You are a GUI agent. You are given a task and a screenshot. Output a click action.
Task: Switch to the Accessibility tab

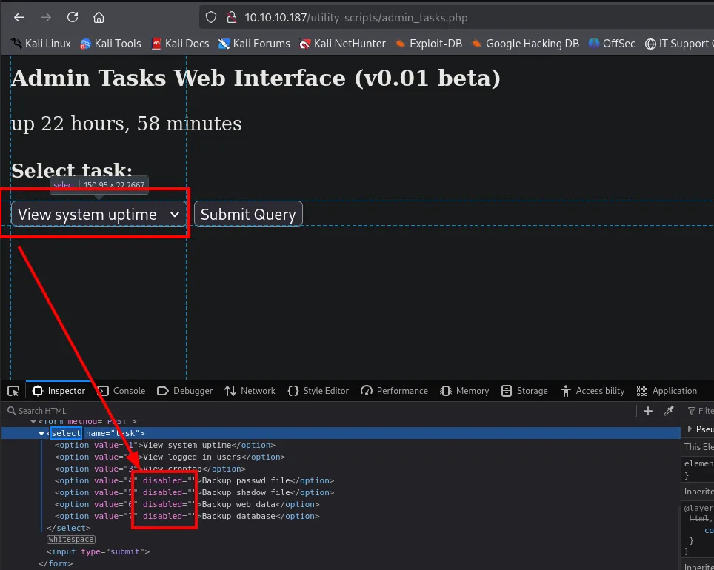point(593,391)
